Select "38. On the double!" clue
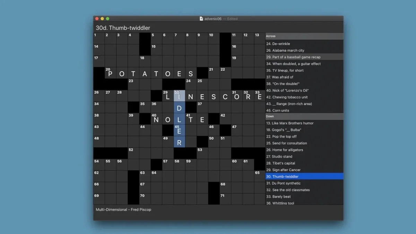Viewport: 416px width, 234px height. coord(304,84)
